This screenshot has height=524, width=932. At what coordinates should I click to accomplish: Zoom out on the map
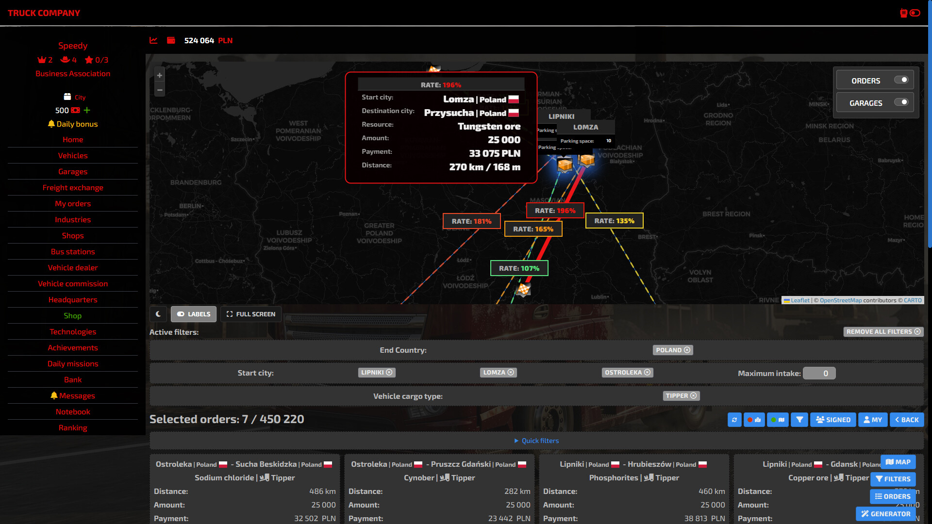click(x=159, y=90)
